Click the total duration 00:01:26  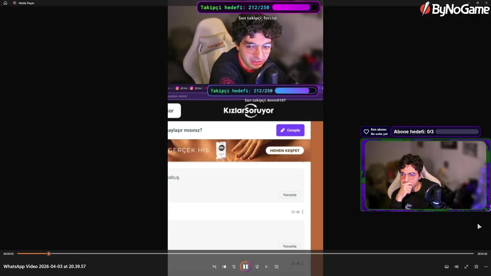(482, 254)
